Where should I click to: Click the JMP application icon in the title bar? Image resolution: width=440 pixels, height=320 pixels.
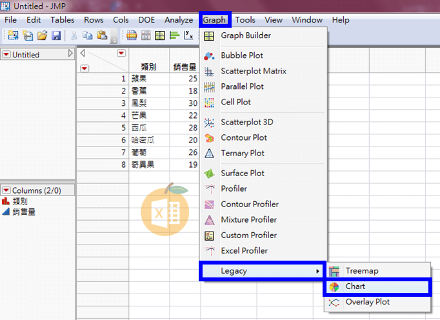5,6
